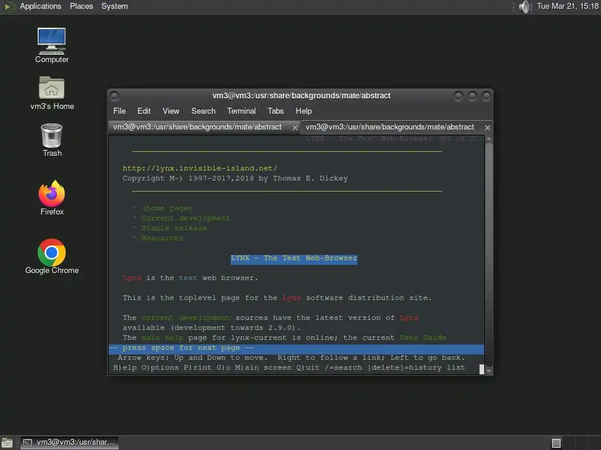The width and height of the screenshot is (601, 450).
Task: Follow the Stable release link
Action: click(174, 228)
